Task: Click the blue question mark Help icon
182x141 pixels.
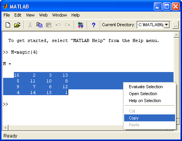Action: pos(94,25)
